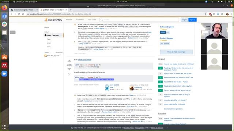Open Tags in left sidebar
The width and height of the screenshot is (234, 131).
49,39
